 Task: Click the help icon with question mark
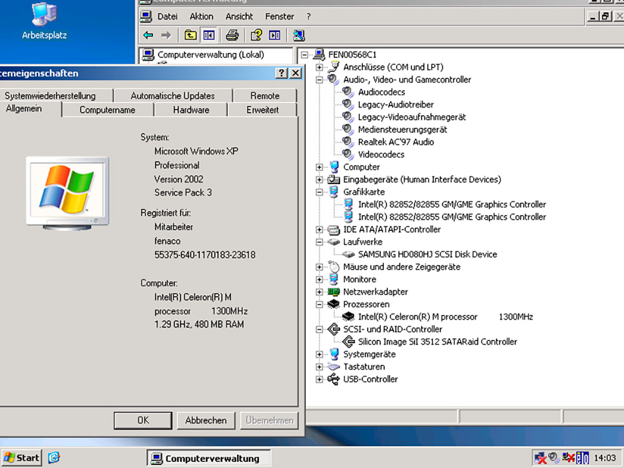tap(256, 35)
